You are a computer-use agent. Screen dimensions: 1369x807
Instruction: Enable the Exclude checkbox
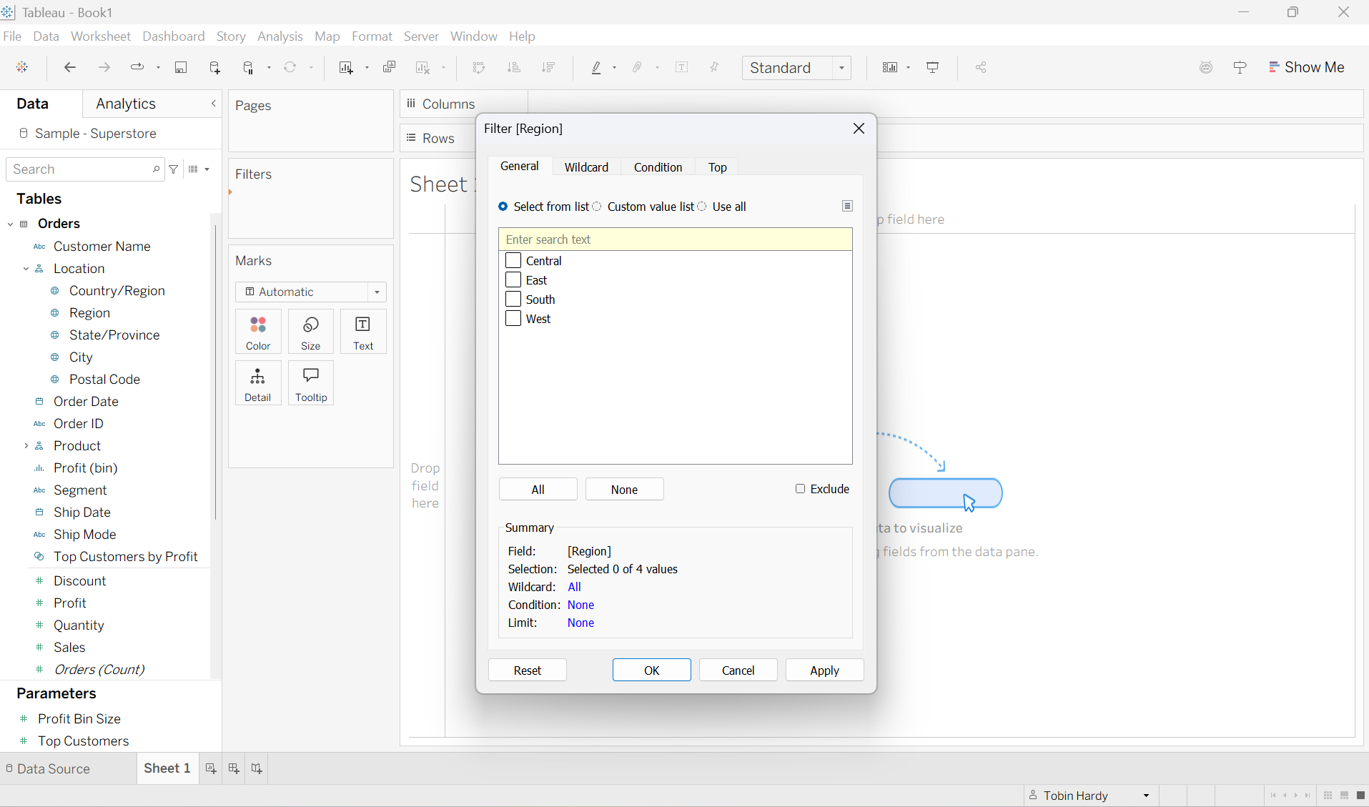[800, 489]
